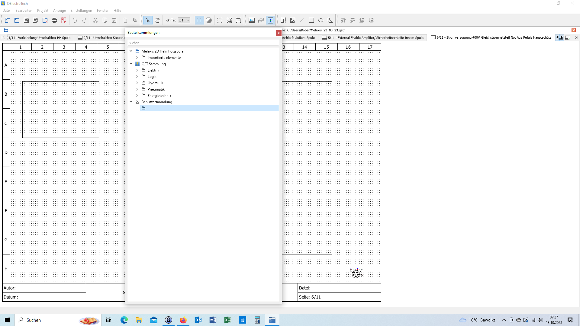580x326 pixels.
Task: Expand the Elektrik folder
Action: [x=137, y=70]
